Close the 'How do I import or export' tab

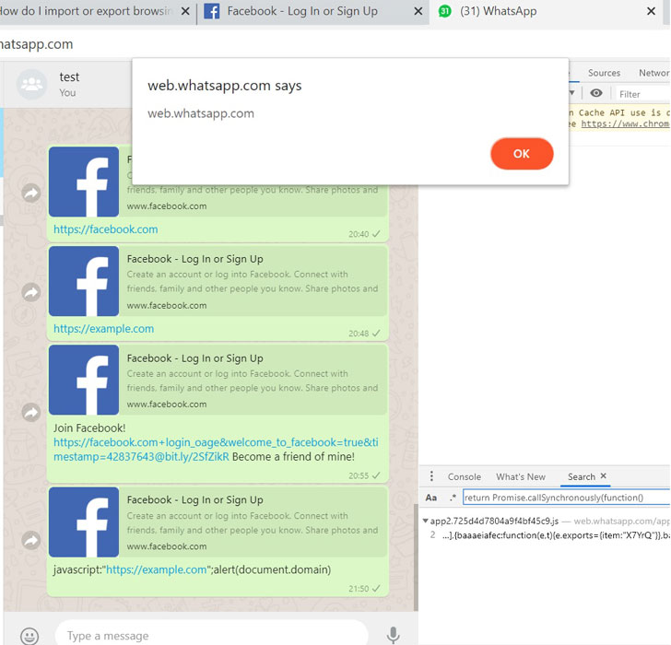pyautogui.click(x=185, y=11)
